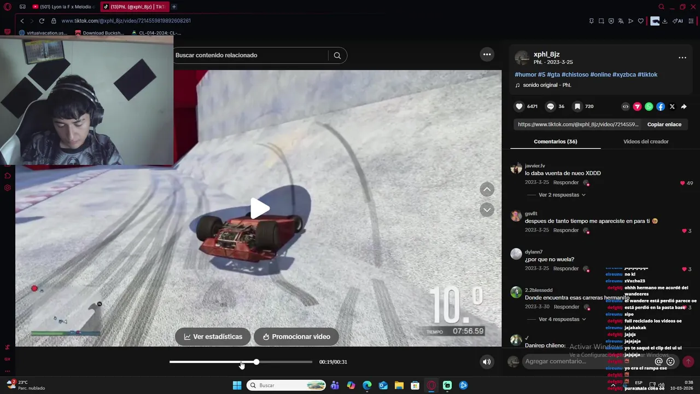Click Promocionar video button
Viewport: 700px width, 394px height.
tap(296, 337)
